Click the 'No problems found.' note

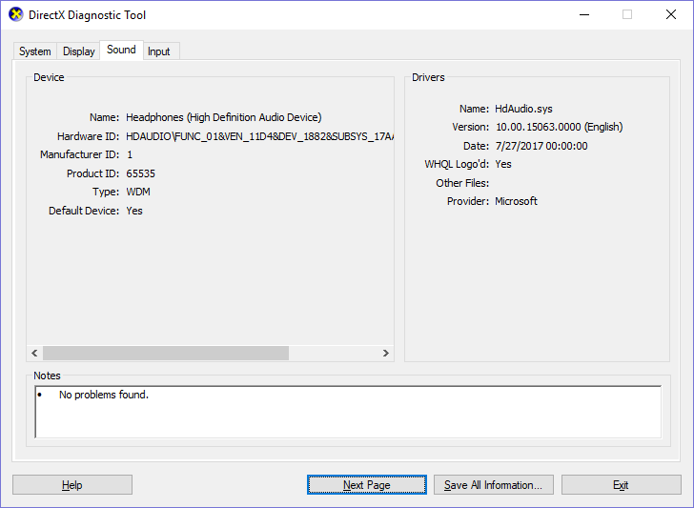tap(104, 395)
